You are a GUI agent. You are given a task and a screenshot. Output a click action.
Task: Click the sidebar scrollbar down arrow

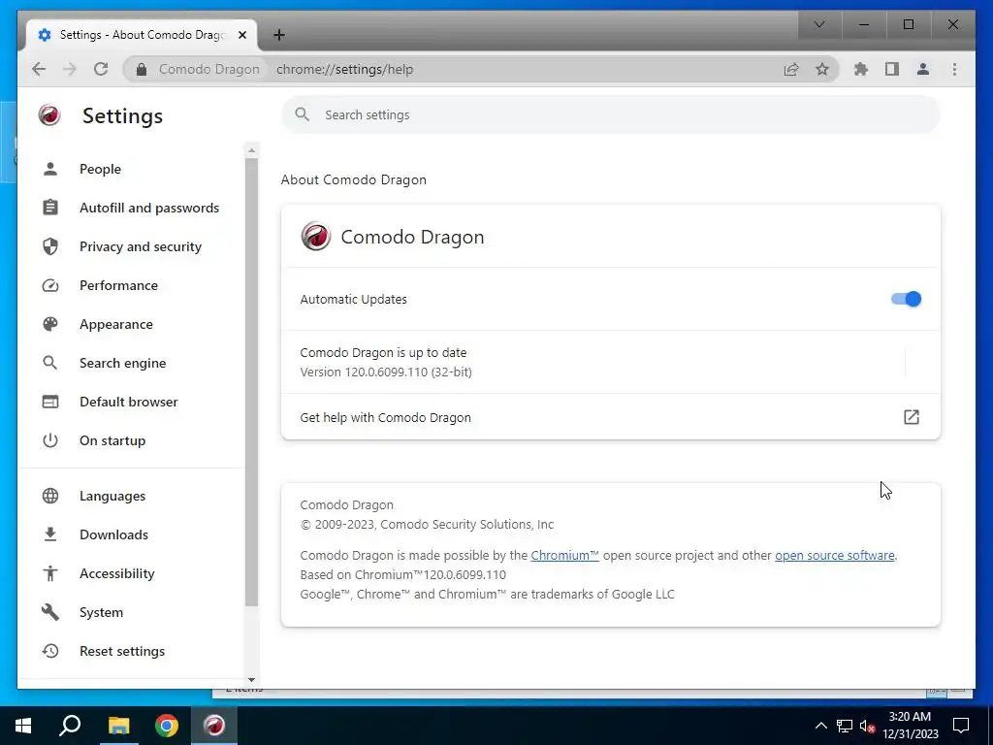click(x=251, y=680)
